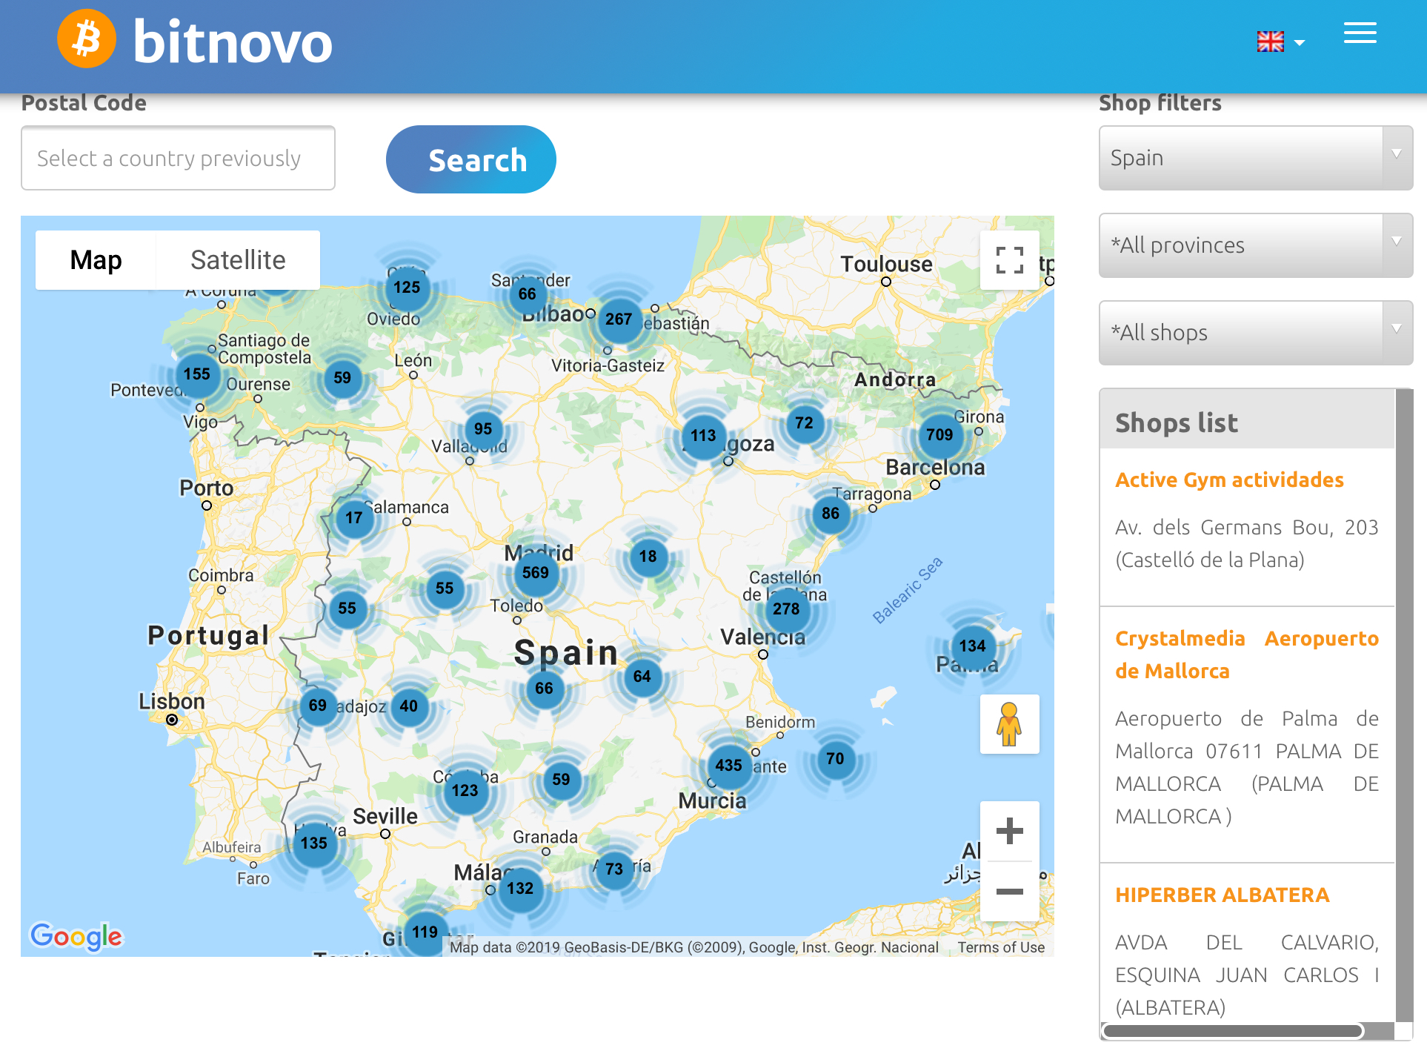This screenshot has height=1051, width=1427.
Task: Open Active Gym actividades shop
Action: click(x=1229, y=480)
